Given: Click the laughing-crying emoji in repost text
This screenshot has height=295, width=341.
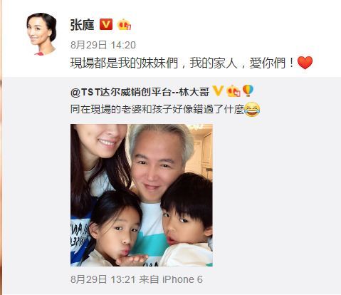Looking at the screenshot, I should point(252,110).
